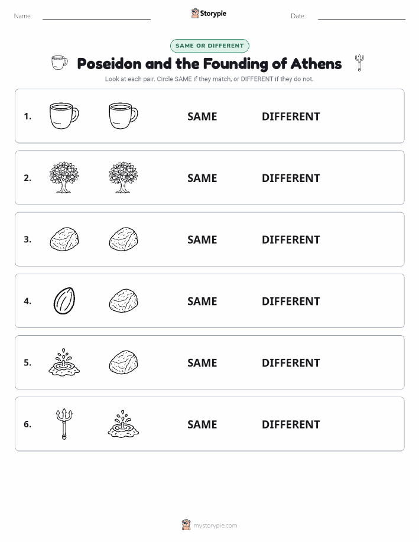
Task: Click the water spring image in row 5
Action: (x=64, y=362)
